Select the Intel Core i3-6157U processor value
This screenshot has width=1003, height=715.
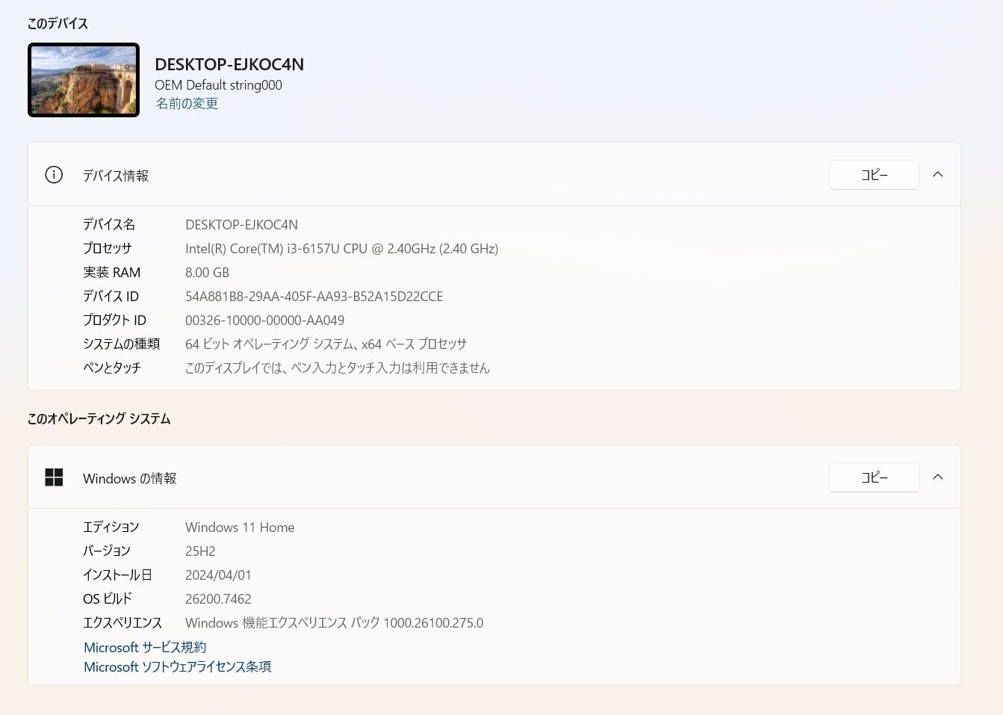click(342, 249)
